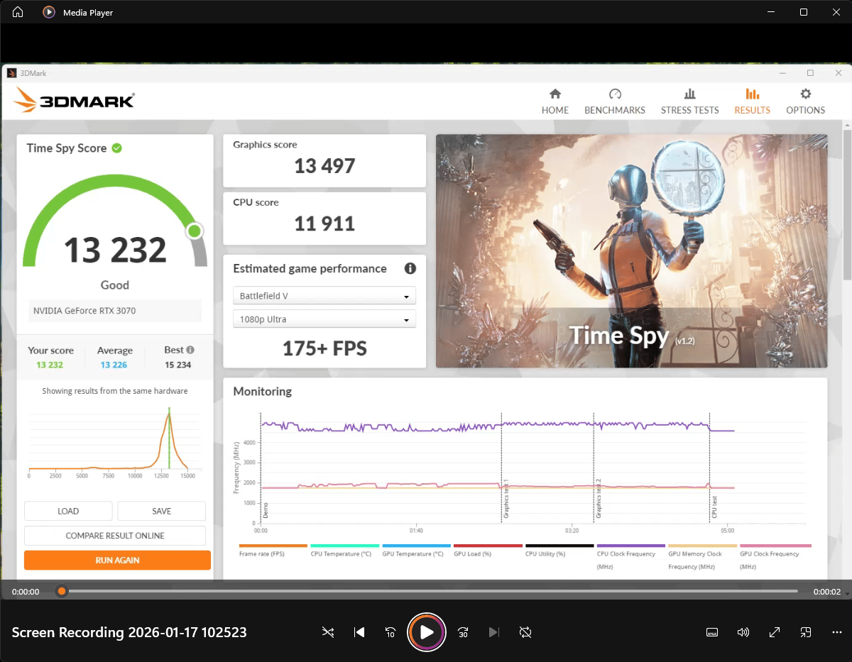The width and height of the screenshot is (852, 662).
Task: Play the screen recording
Action: click(x=426, y=632)
